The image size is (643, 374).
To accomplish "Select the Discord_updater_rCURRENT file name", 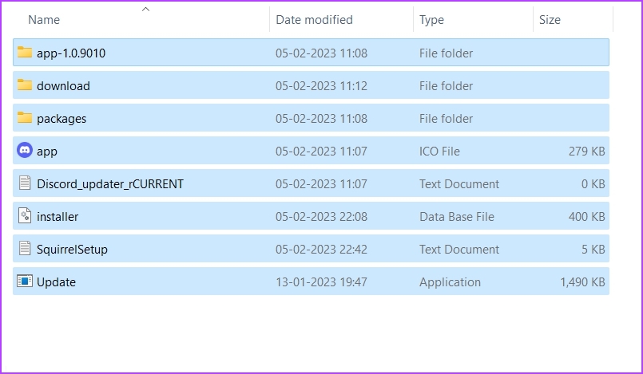I will click(110, 184).
